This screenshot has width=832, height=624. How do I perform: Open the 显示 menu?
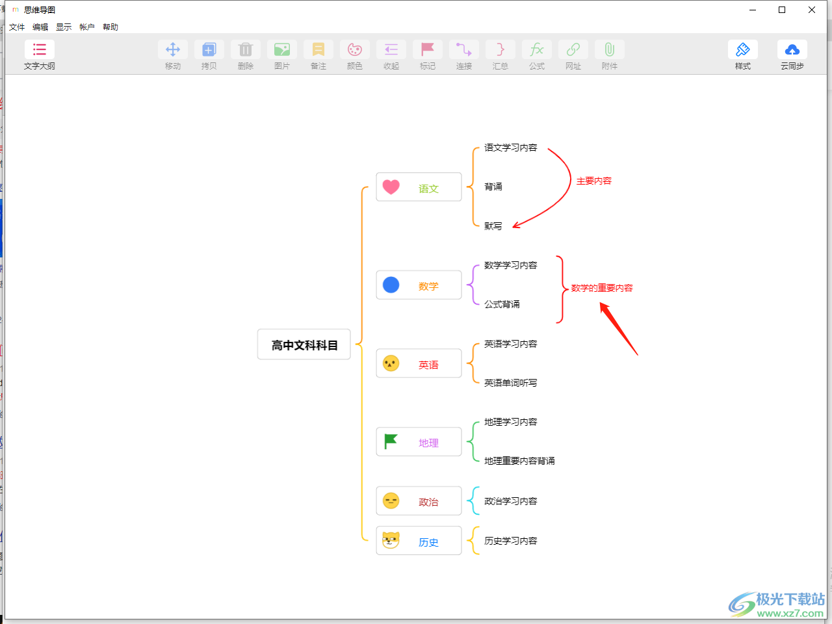64,27
